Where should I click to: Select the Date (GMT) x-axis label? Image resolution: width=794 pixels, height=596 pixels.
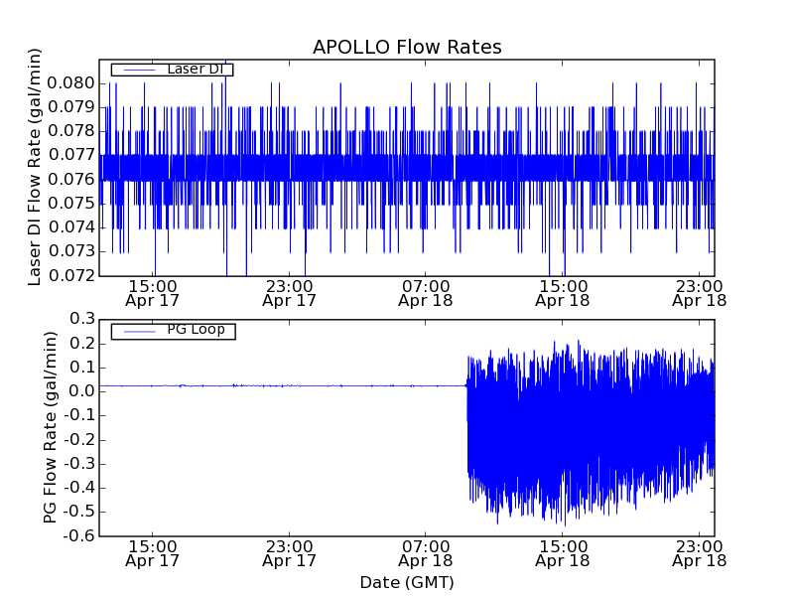[407, 582]
